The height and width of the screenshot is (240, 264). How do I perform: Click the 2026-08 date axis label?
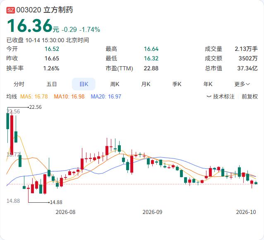tap(65, 212)
